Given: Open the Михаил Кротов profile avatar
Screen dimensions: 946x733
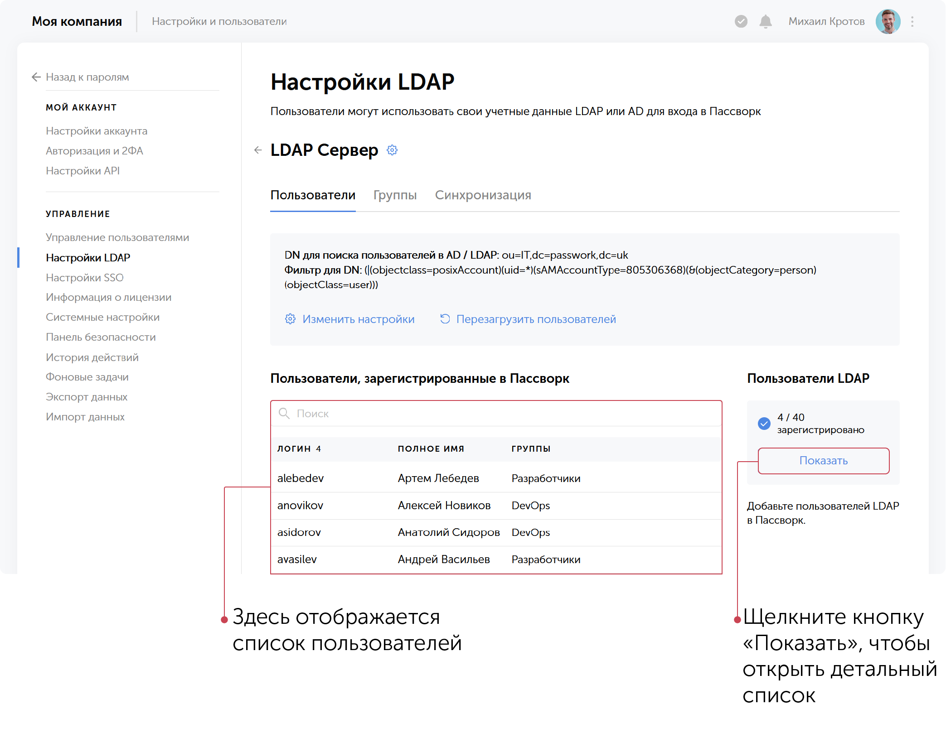Looking at the screenshot, I should 888,21.
